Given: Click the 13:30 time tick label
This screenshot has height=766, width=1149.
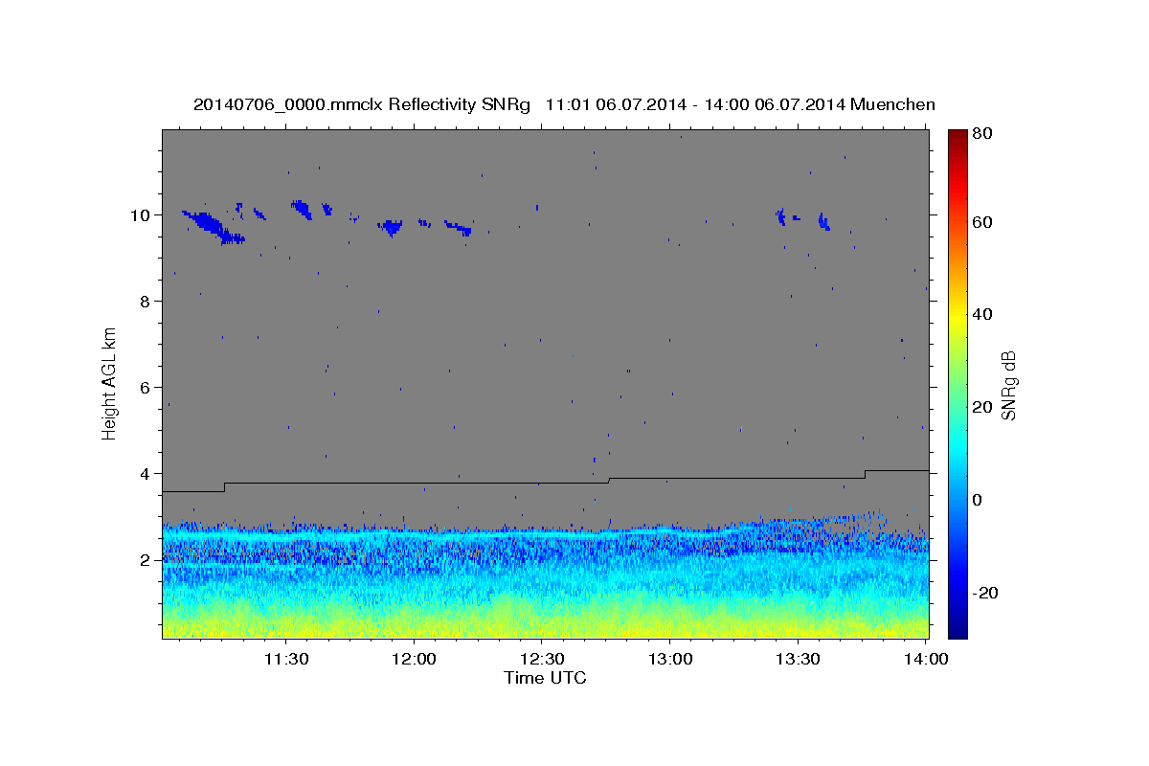Looking at the screenshot, I should [x=797, y=660].
